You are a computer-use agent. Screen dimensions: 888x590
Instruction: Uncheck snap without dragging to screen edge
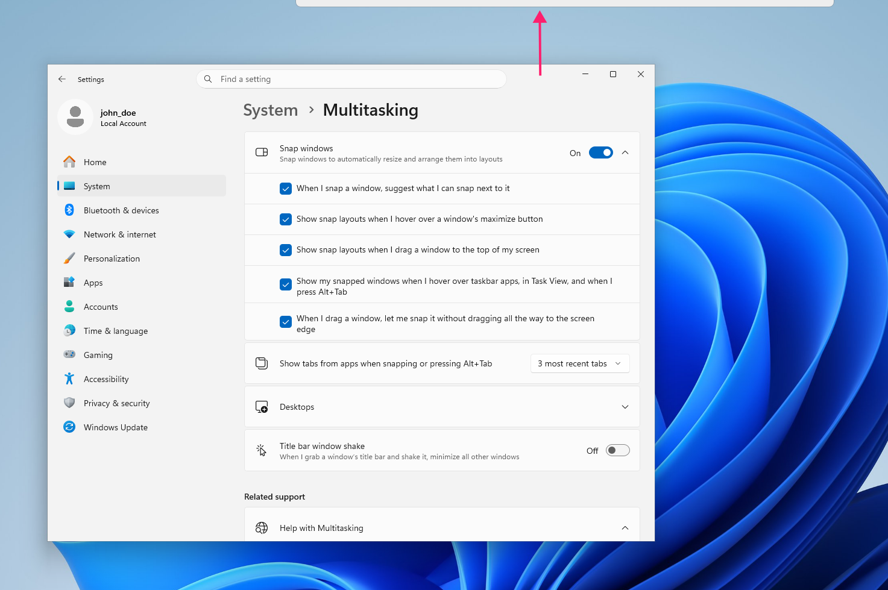coord(286,322)
